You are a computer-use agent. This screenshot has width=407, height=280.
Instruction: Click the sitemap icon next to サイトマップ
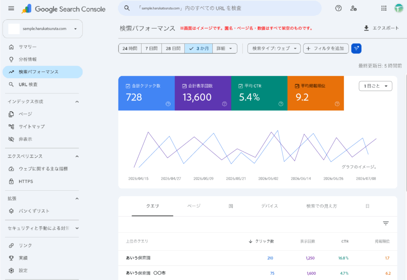click(11, 127)
